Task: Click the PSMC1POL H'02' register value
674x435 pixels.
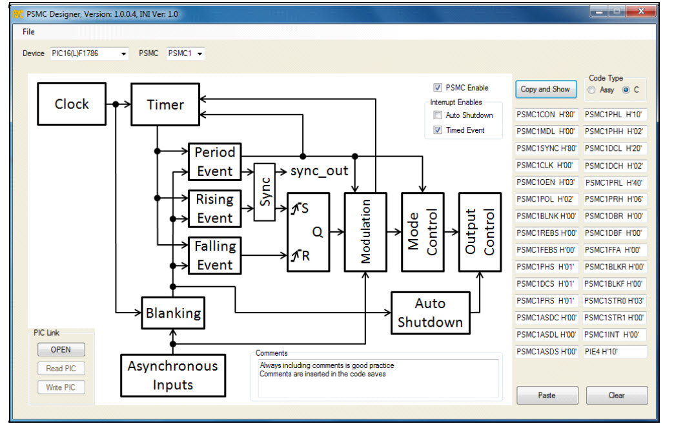Action: coord(546,199)
